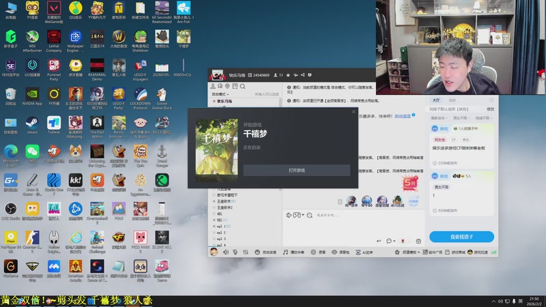Click the 启动说说 link in chat
Screen dimensions: 546x307
pyautogui.click(x=403, y=116)
